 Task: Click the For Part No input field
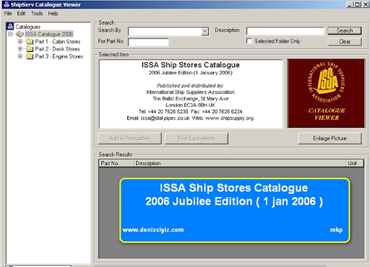click(x=148, y=43)
